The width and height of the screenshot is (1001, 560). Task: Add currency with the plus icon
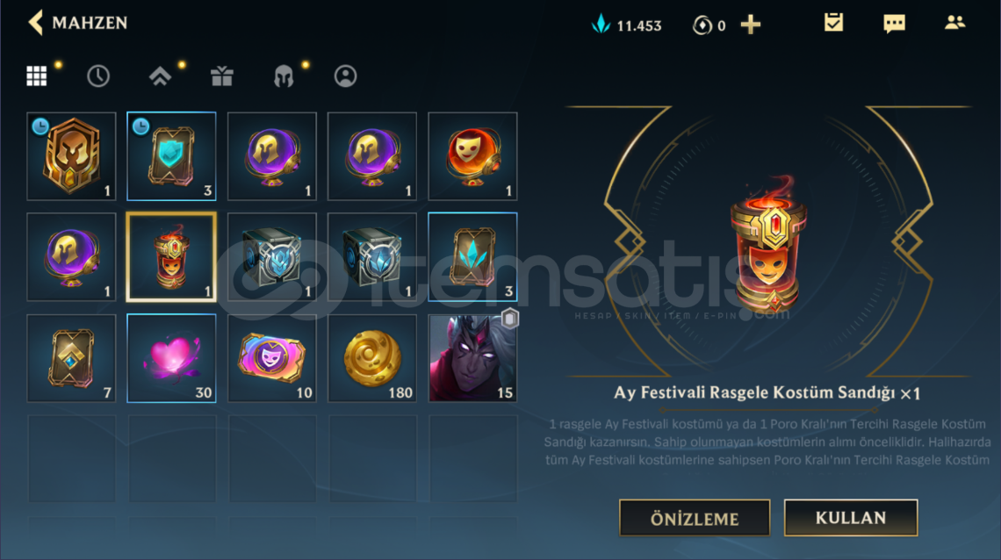pos(751,25)
